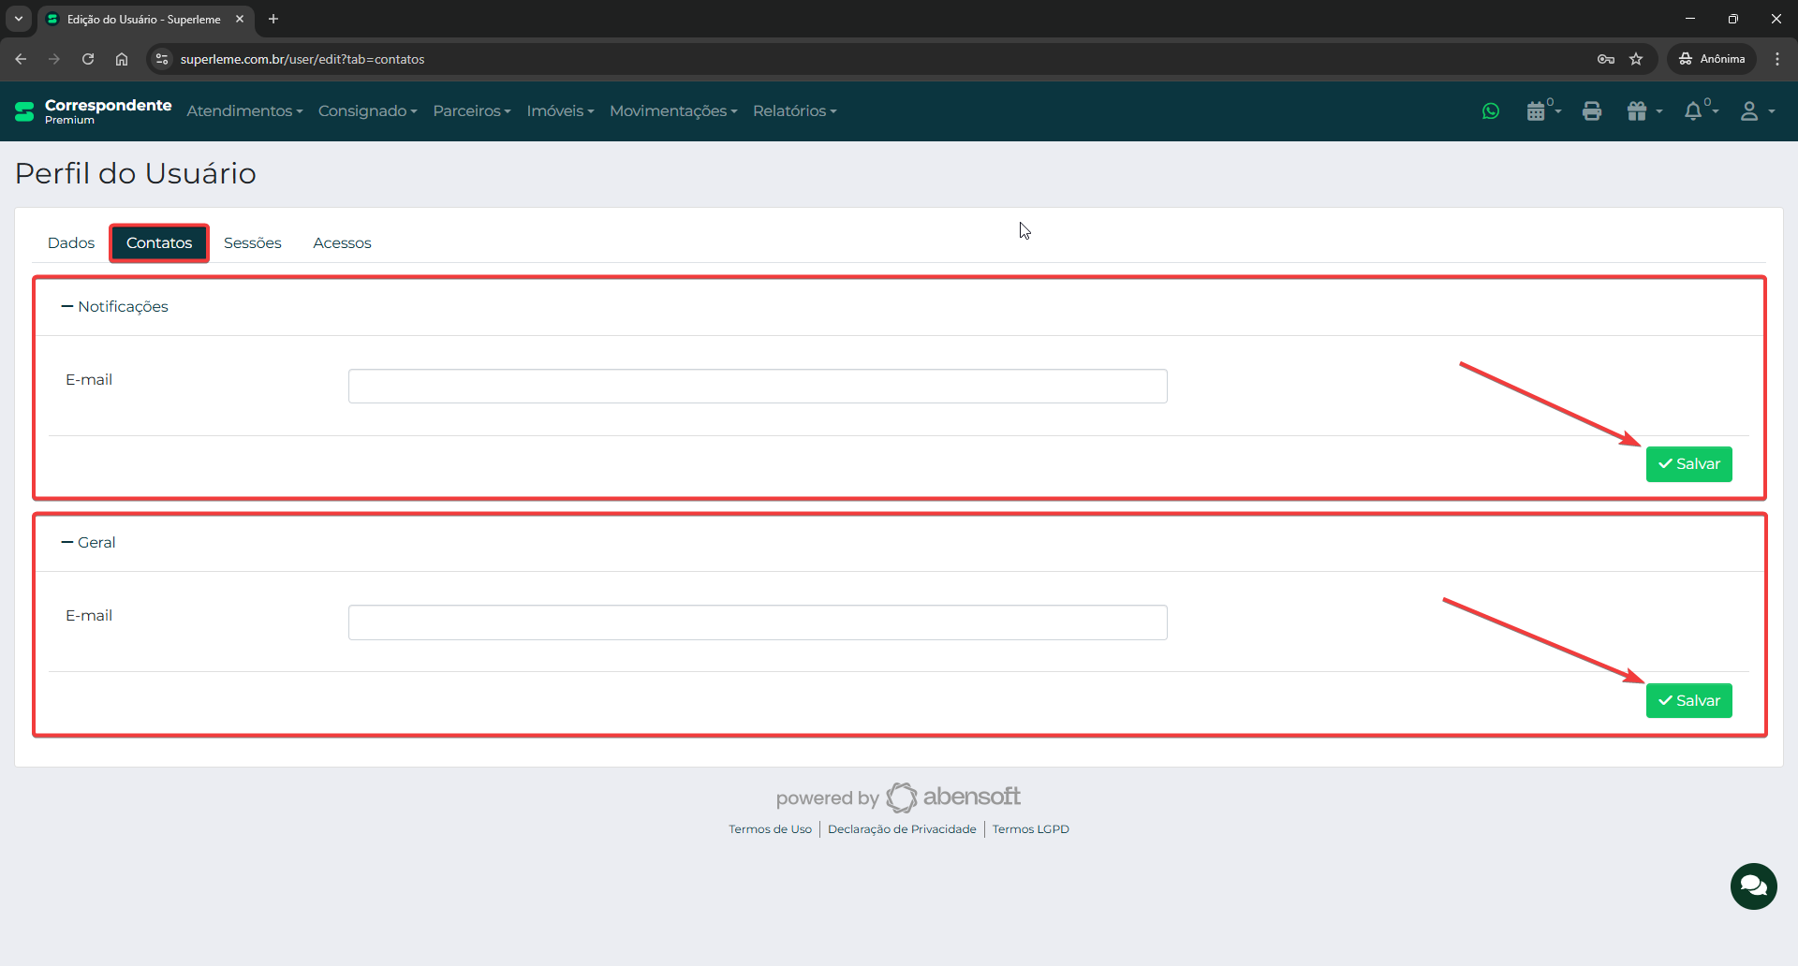Bookmark this page with star icon
The image size is (1798, 966).
(1636, 59)
